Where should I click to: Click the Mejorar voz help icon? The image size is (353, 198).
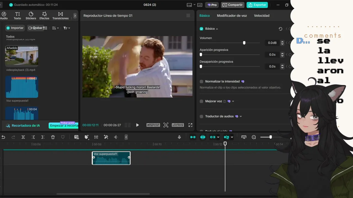click(224, 101)
